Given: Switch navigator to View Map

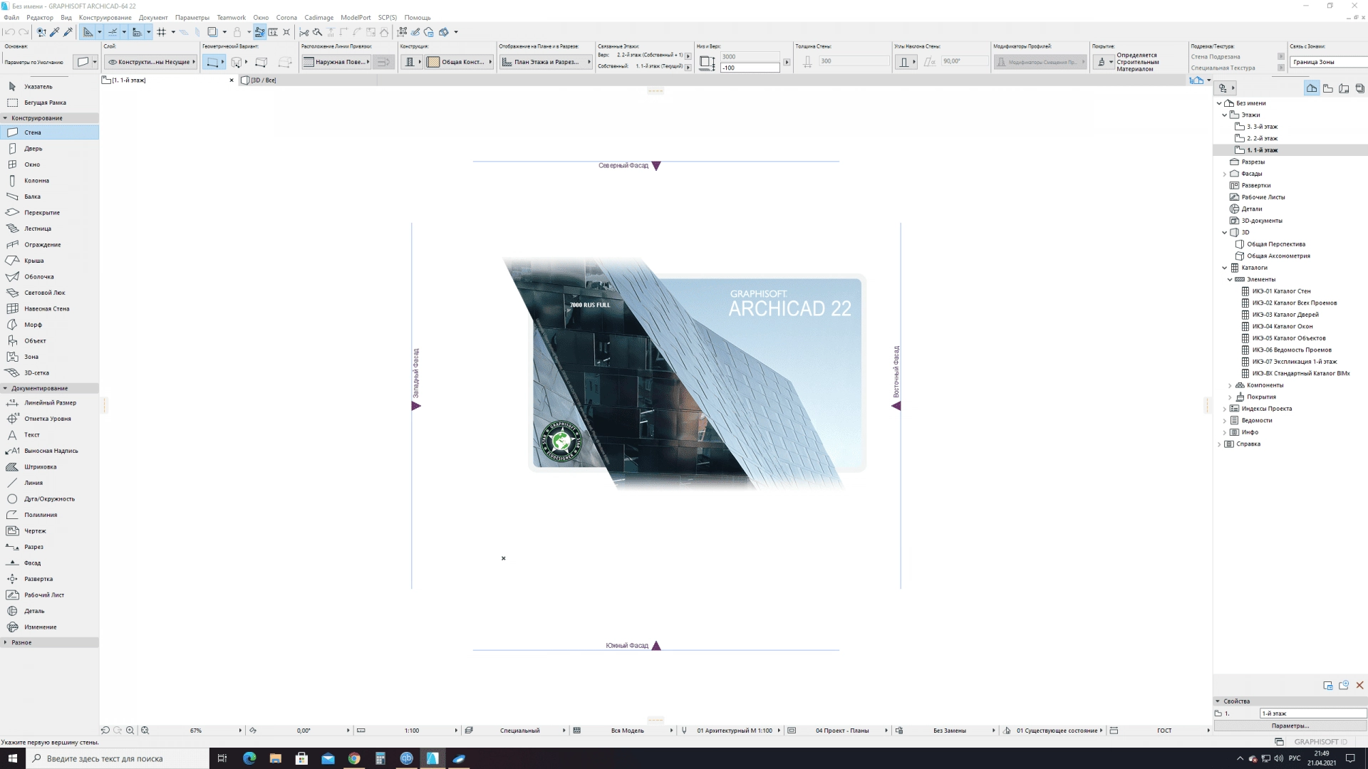Looking at the screenshot, I should tap(1328, 88).
